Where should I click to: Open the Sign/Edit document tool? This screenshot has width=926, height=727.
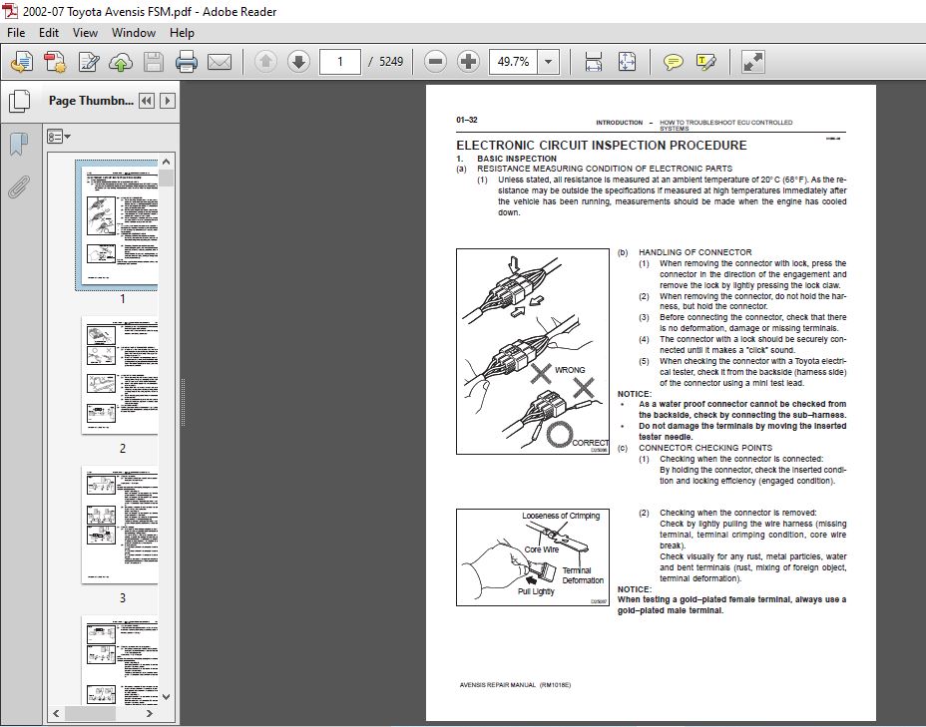tap(89, 62)
